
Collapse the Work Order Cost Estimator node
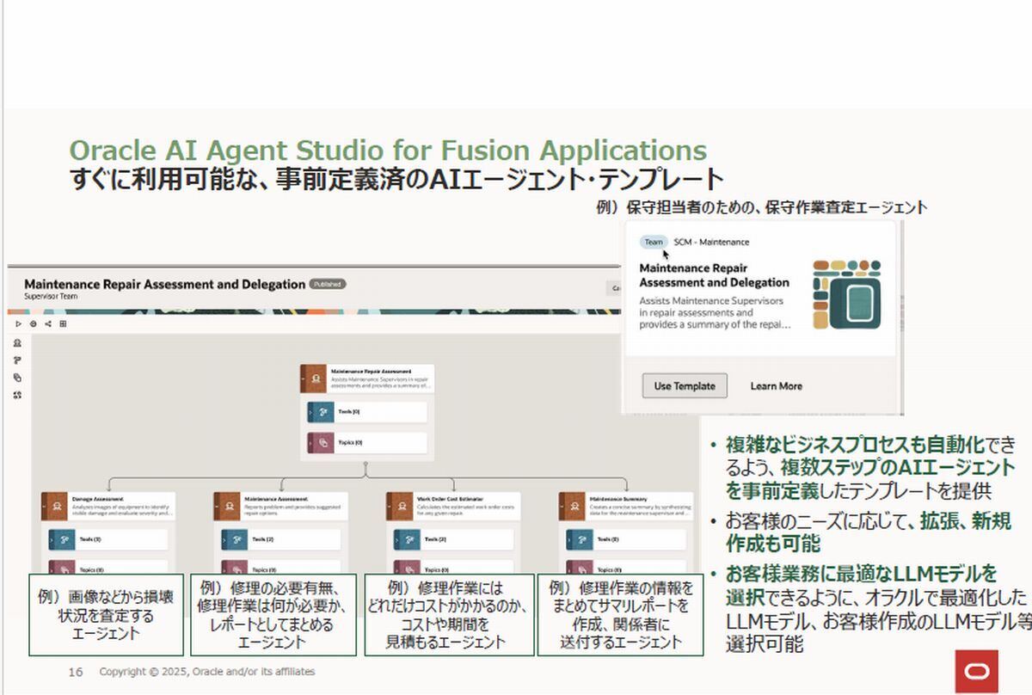pos(389,506)
